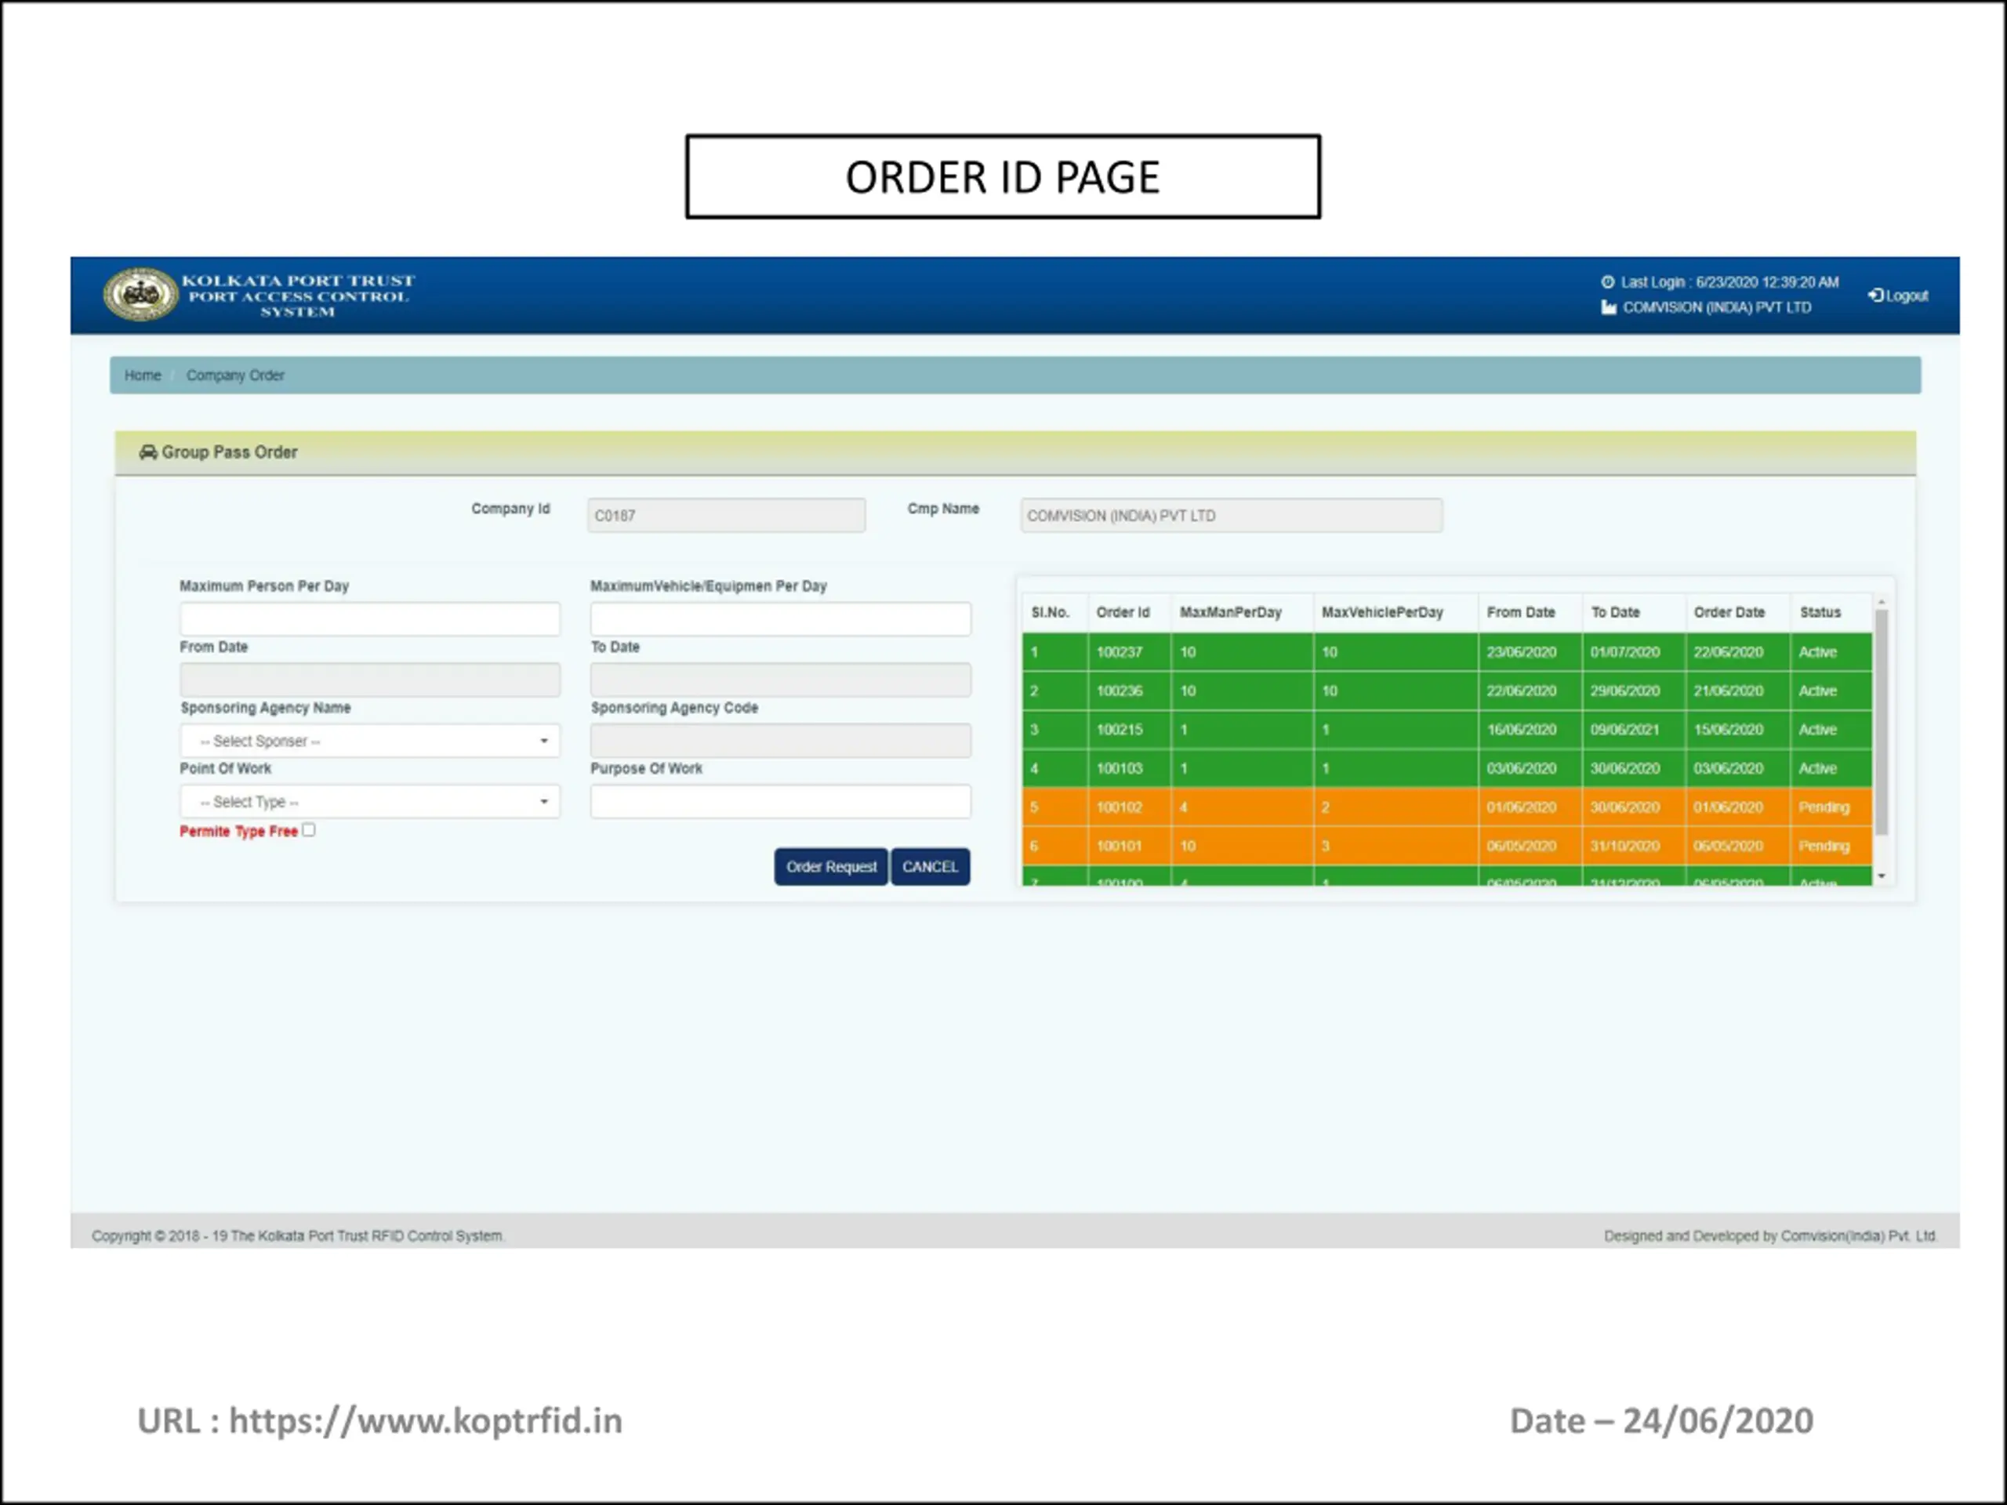Tick the Permite Type Free checkbox
Screen dimensions: 2007x1505
pos(308,830)
